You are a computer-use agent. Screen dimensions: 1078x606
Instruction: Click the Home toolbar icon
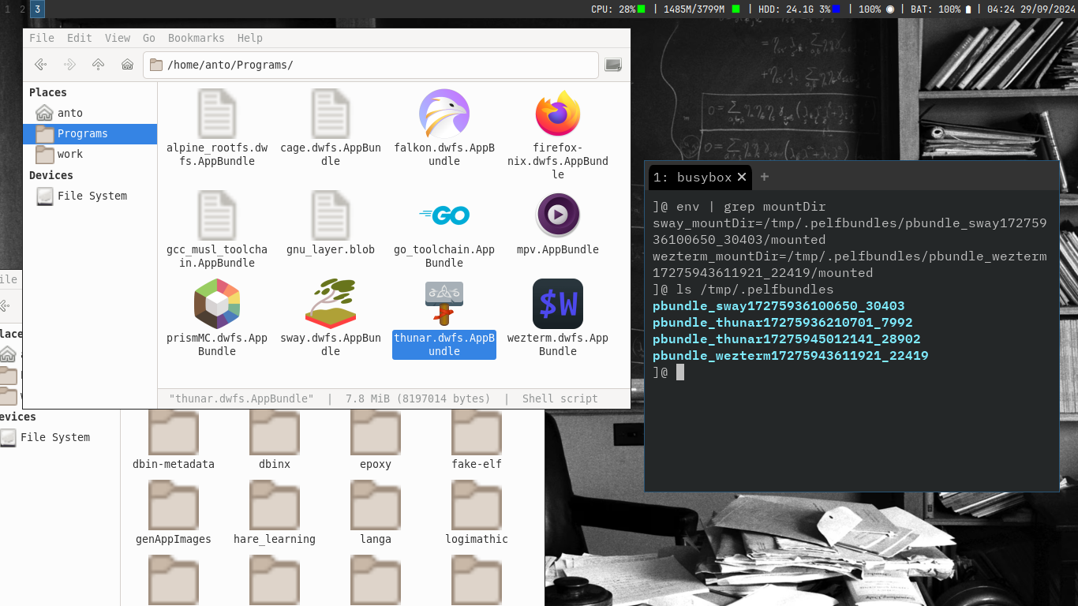[x=127, y=65]
